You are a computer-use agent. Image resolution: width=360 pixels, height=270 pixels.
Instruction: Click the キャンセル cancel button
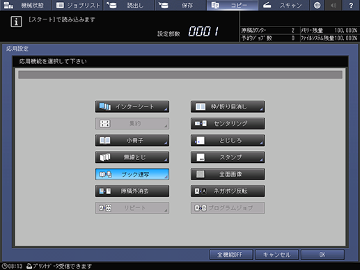(276, 255)
